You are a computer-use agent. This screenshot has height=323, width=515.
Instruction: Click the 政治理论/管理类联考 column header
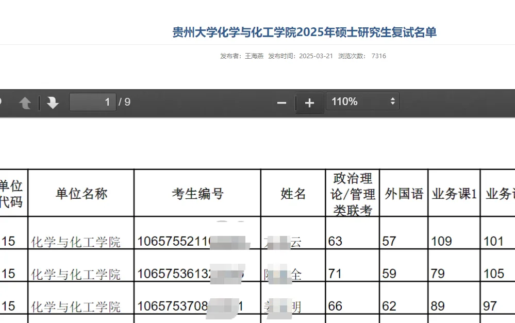353,193
